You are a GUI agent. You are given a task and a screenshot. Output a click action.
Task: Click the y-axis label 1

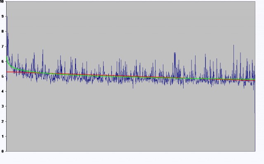(2, 136)
